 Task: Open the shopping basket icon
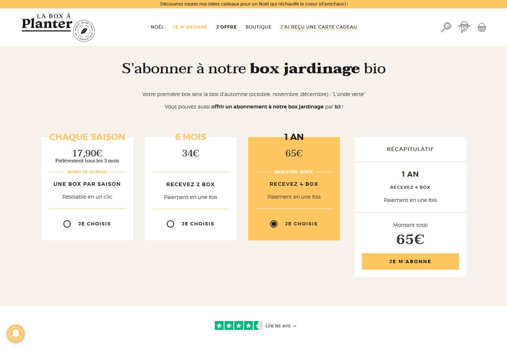tap(482, 27)
